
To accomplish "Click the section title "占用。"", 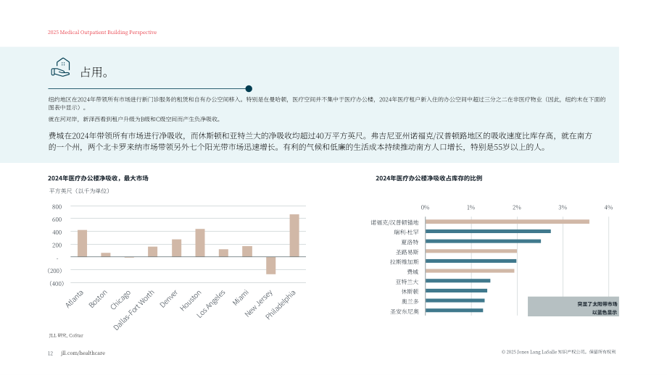I will coord(94,72).
